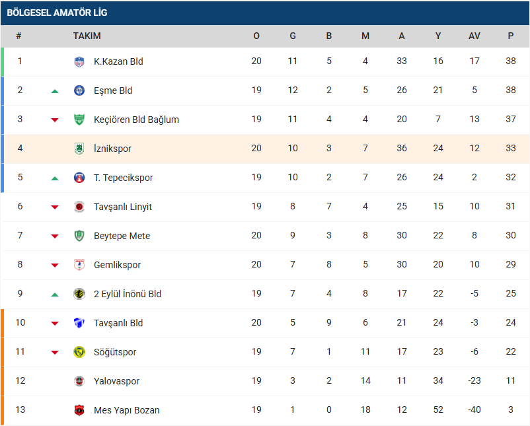
Task: Click the K.Kazan Bld club crest
Action: (79, 61)
